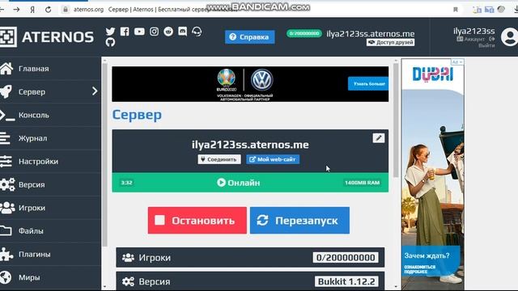Bookmark this page in browser
The image size is (518, 291).
click(456, 10)
